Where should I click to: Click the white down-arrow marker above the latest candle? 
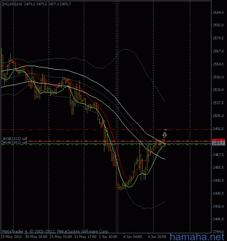(165, 135)
